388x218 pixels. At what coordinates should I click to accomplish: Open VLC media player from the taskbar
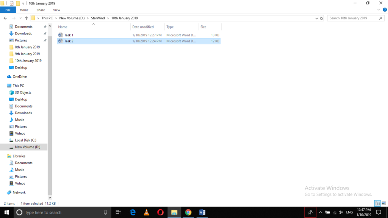[146, 212]
